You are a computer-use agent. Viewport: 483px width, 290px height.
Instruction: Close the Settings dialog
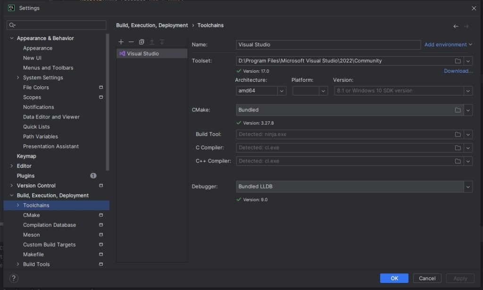(x=474, y=9)
